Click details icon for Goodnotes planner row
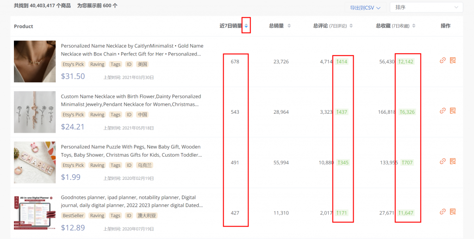 point(453,212)
